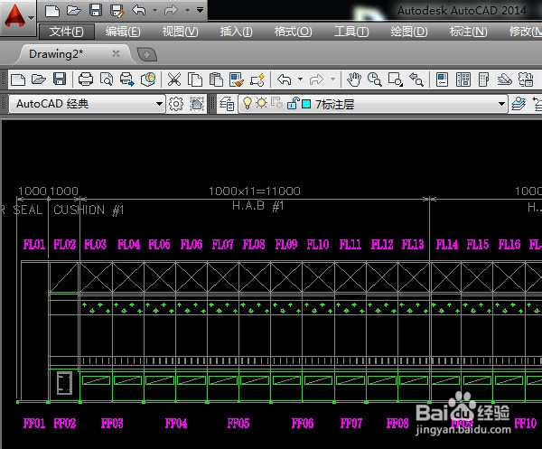This screenshot has height=449, width=542.
Task: Click the Zoom Previous icon
Action: pyautogui.click(x=416, y=80)
